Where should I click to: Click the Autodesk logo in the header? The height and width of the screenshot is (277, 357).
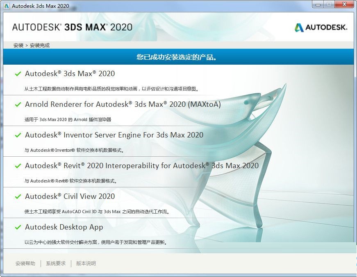(x=321, y=27)
